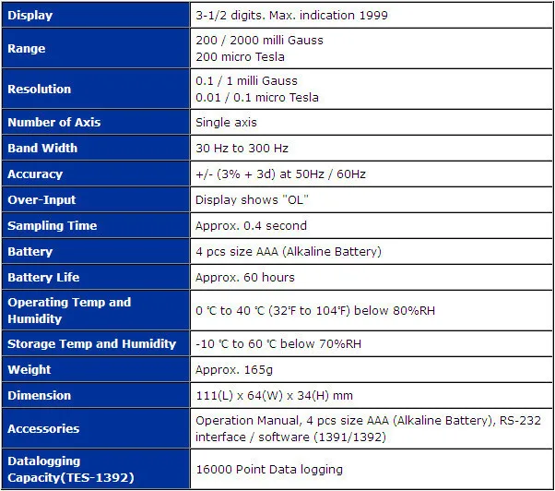
Task: Click '0 ℃ to 40 ℃' operating value
Action: 315,310
